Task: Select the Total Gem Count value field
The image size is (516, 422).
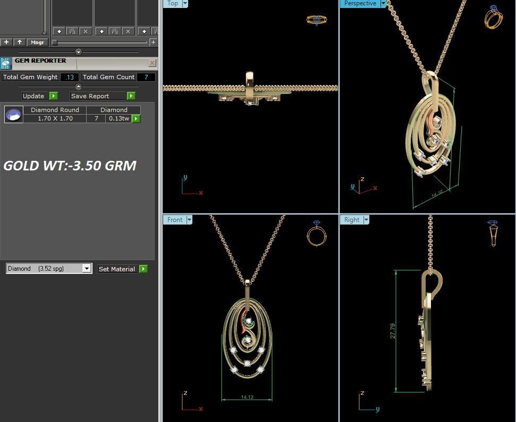Action: pyautogui.click(x=146, y=77)
